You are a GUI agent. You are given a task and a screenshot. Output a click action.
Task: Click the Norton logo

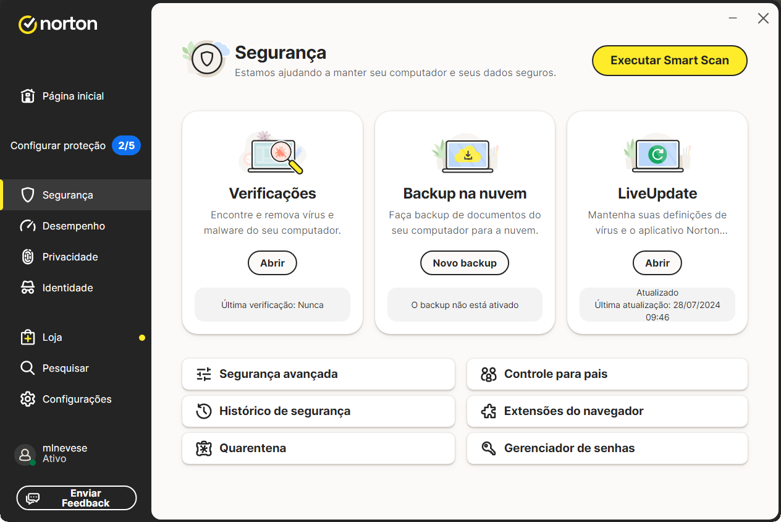click(57, 24)
